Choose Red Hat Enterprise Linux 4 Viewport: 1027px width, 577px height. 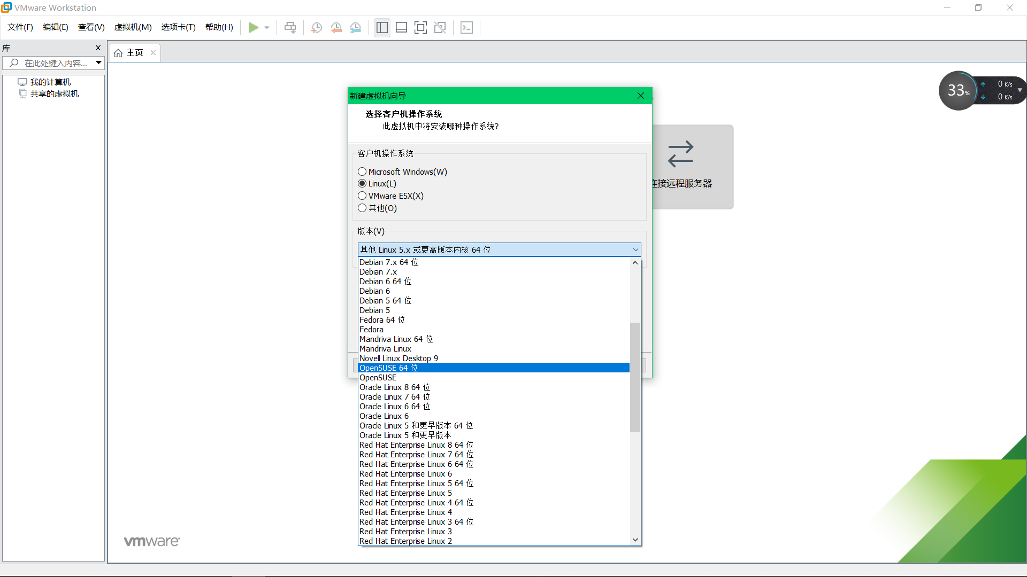[494, 512]
